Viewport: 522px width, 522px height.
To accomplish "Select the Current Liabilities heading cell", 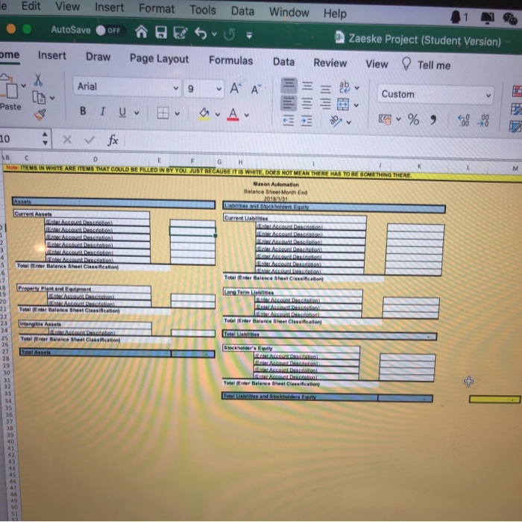I will pyautogui.click(x=295, y=218).
